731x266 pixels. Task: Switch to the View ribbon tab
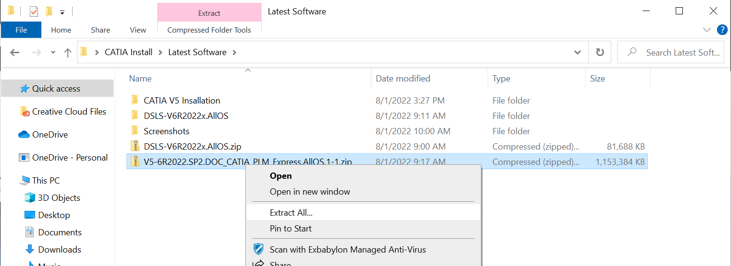(138, 30)
